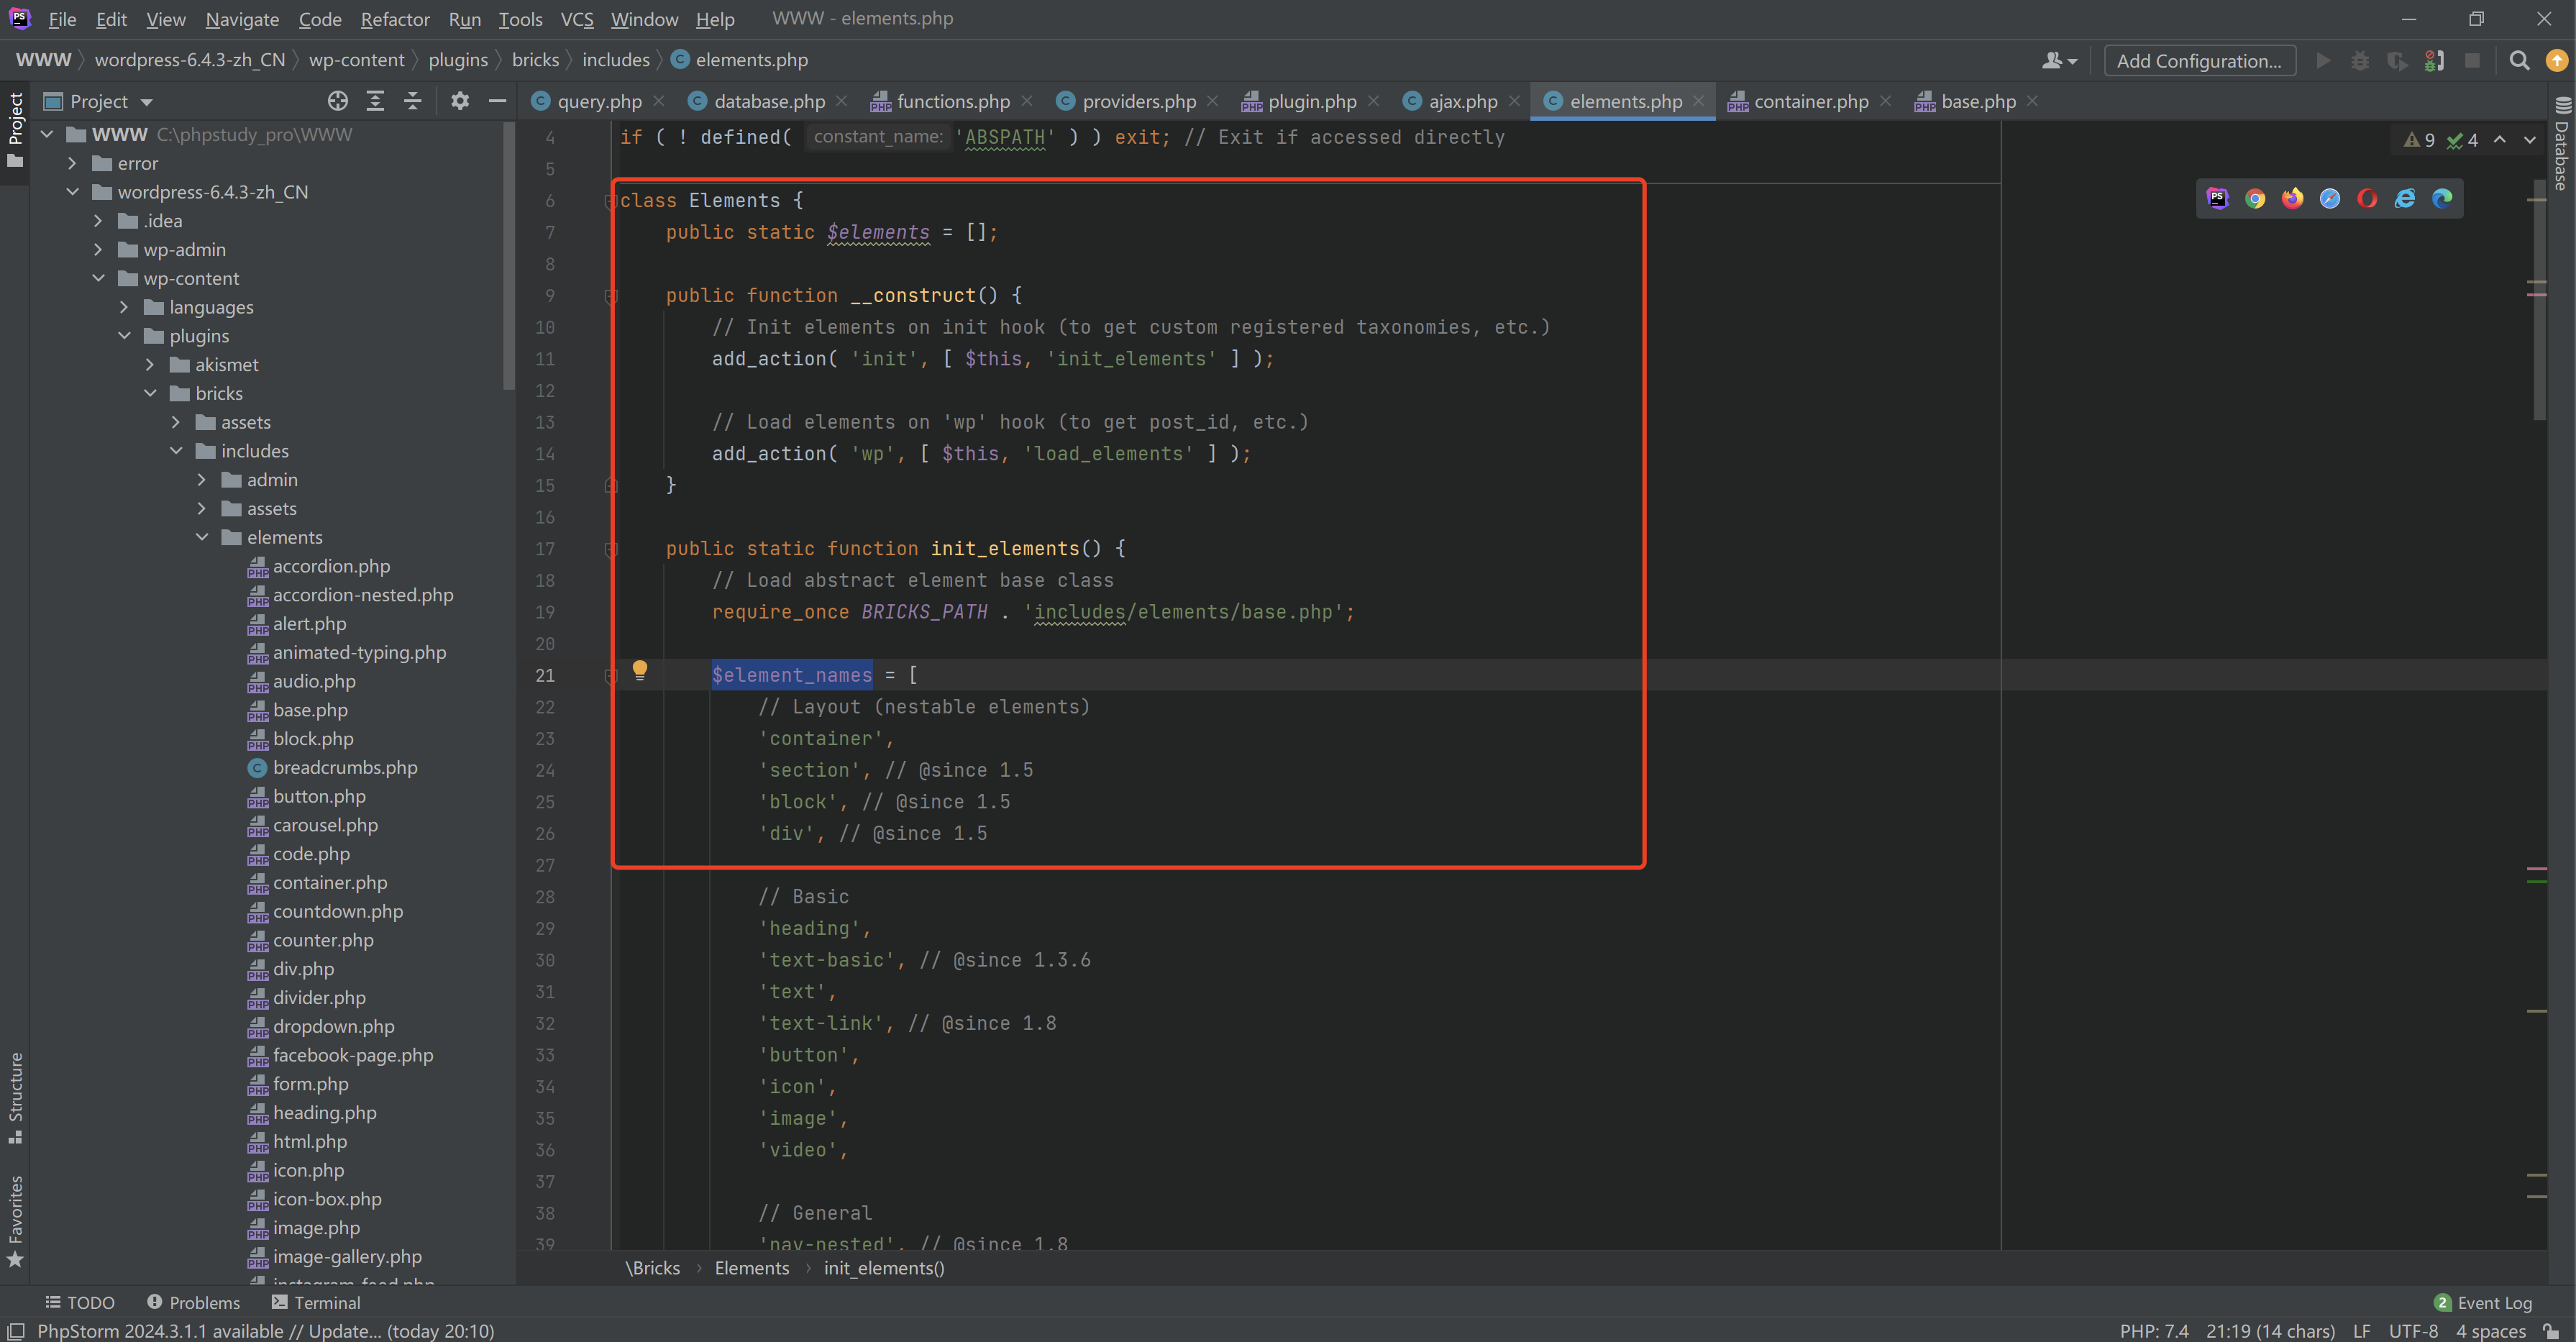Open file in Firefox browser

pyautogui.click(x=2292, y=198)
